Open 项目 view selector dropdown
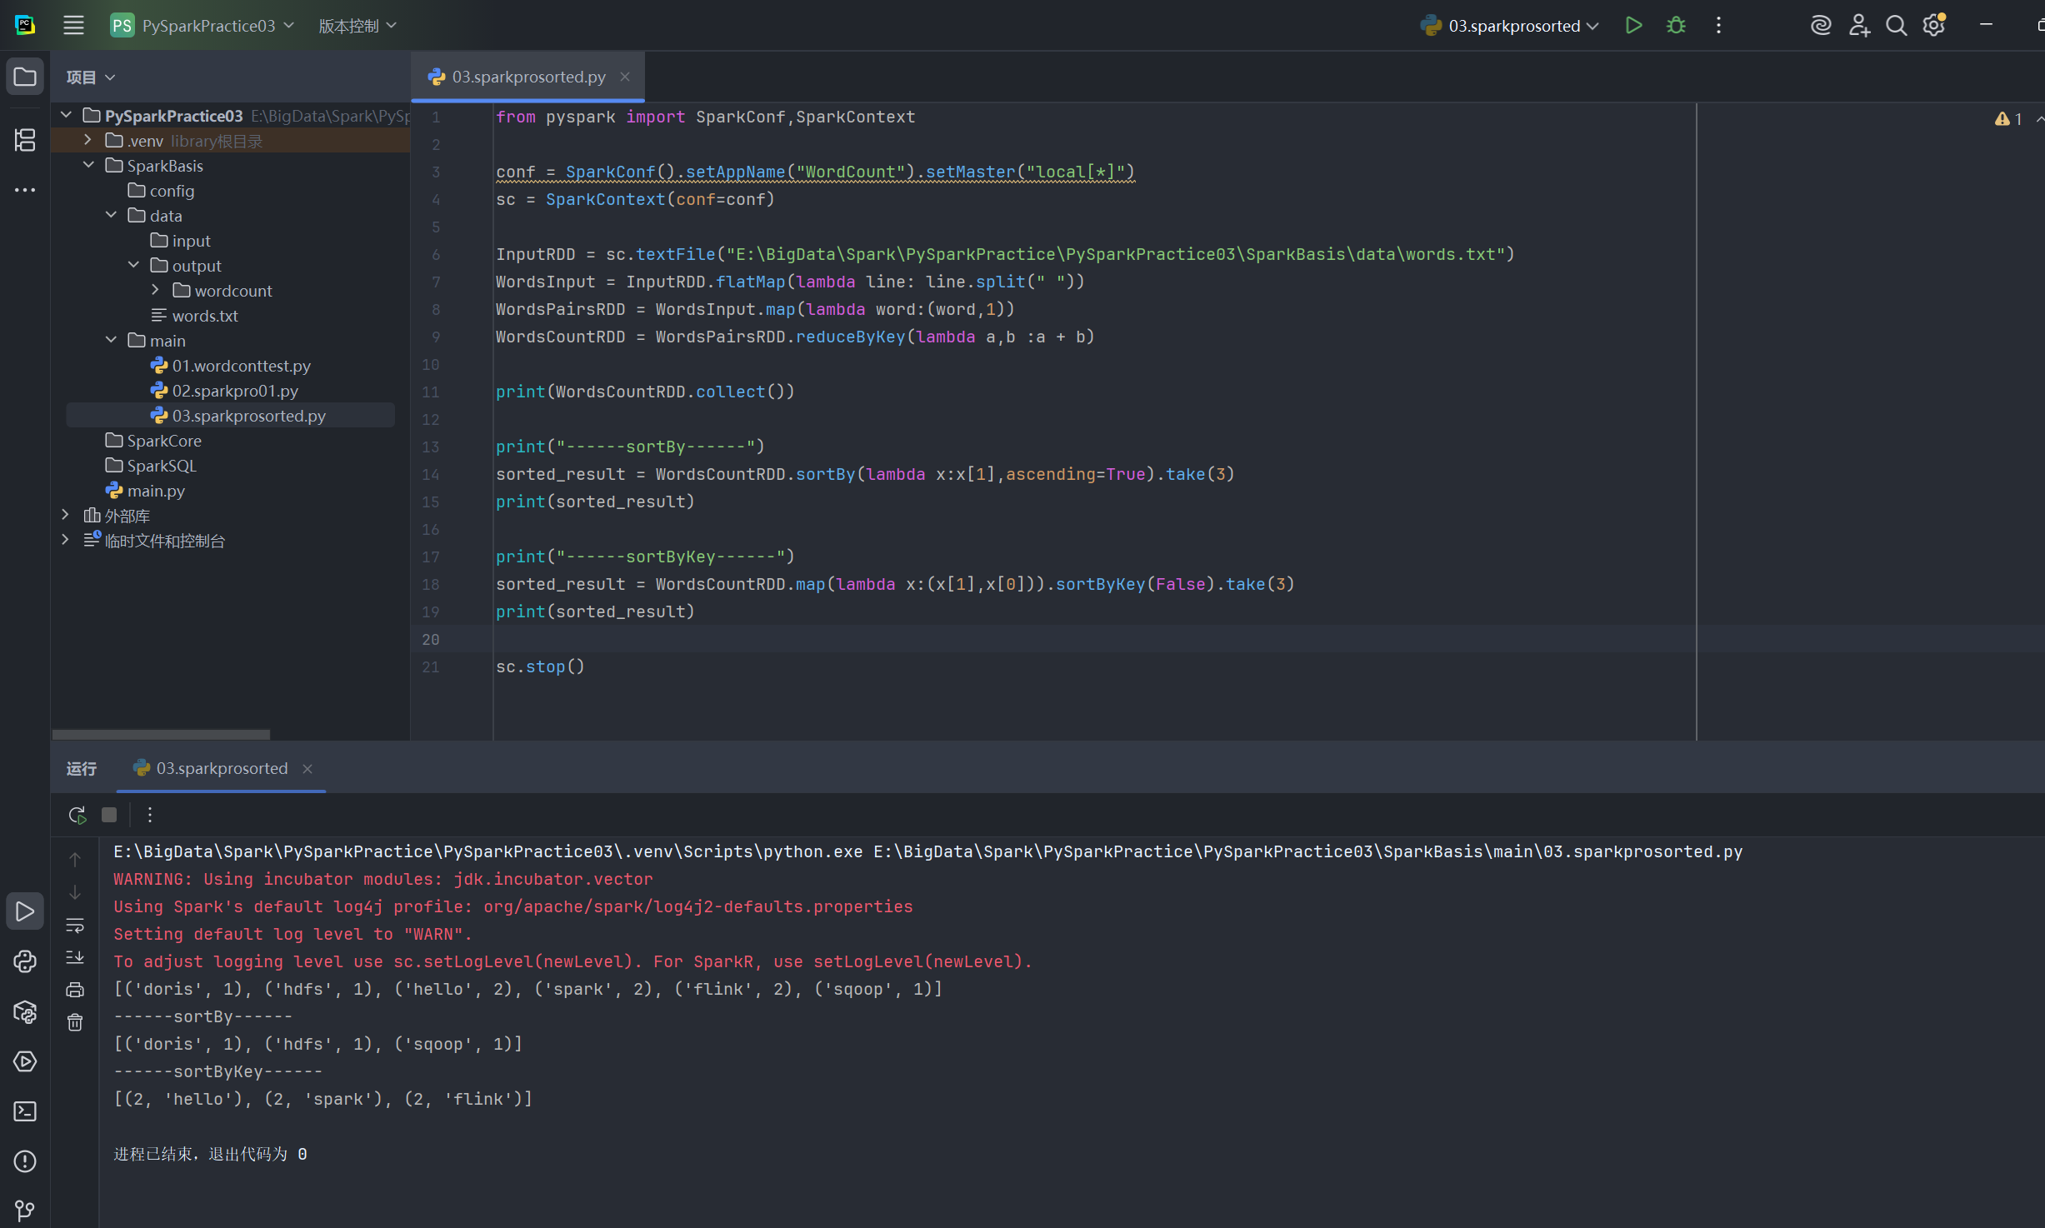Screen dimensions: 2045x1228 click(x=91, y=77)
